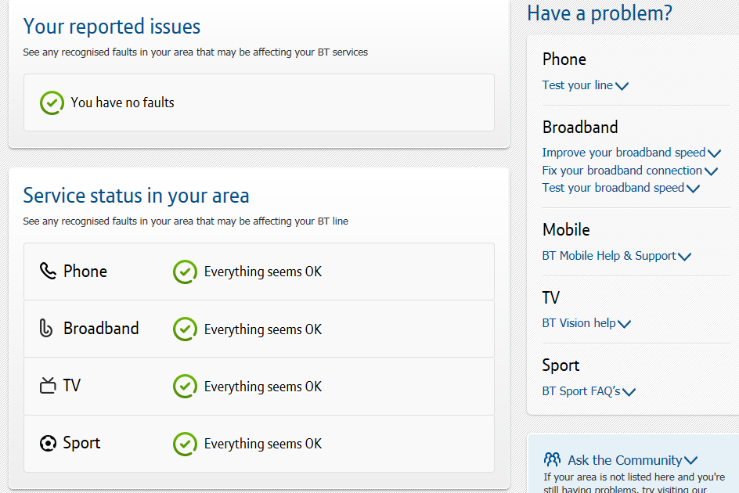Open 'BT Mobile Help & Support' link

tap(609, 256)
